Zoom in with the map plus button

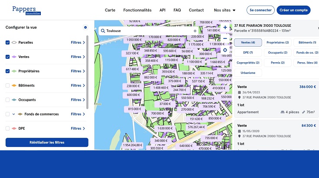pos(225,28)
